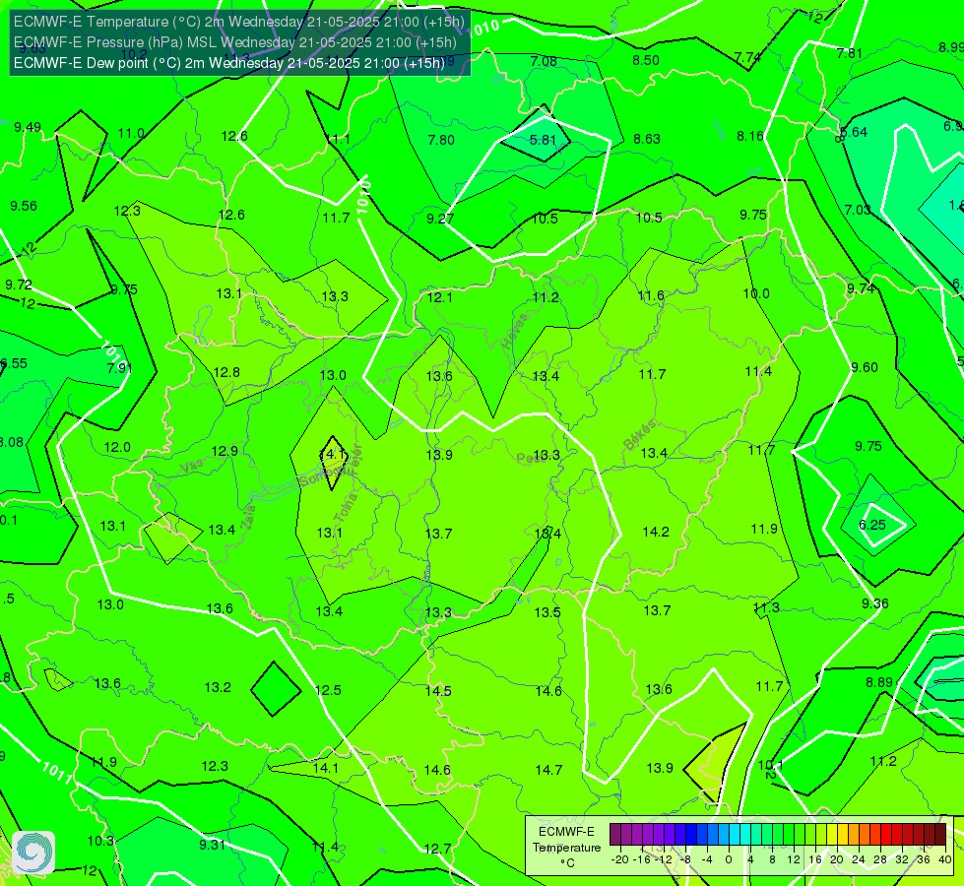This screenshot has width=964, height=886.
Task: Click the legend colour above the 20 label
Action: (837, 835)
